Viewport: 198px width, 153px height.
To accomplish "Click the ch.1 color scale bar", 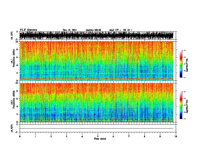I will click(181, 64).
